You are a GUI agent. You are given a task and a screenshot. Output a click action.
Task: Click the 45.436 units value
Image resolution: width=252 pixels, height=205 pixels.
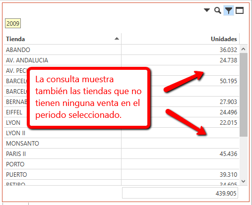pos(228,154)
